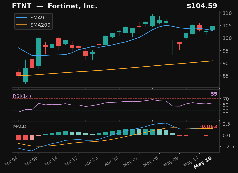The image size is (238, 173).
Task: Click the bold May 16 date label
Action: [203, 162]
